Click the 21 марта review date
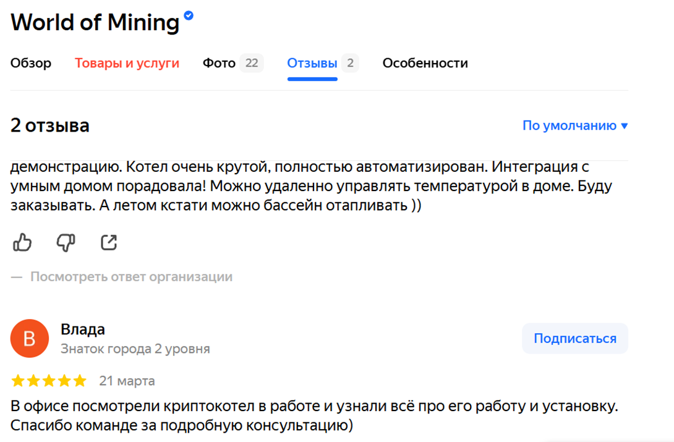 pyautogui.click(x=127, y=381)
